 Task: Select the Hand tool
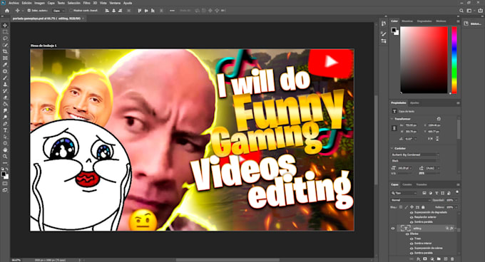(5, 150)
